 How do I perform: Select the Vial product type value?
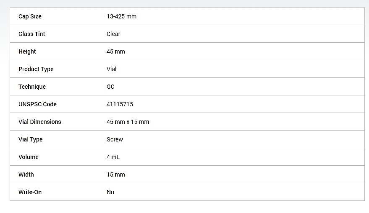(x=112, y=69)
